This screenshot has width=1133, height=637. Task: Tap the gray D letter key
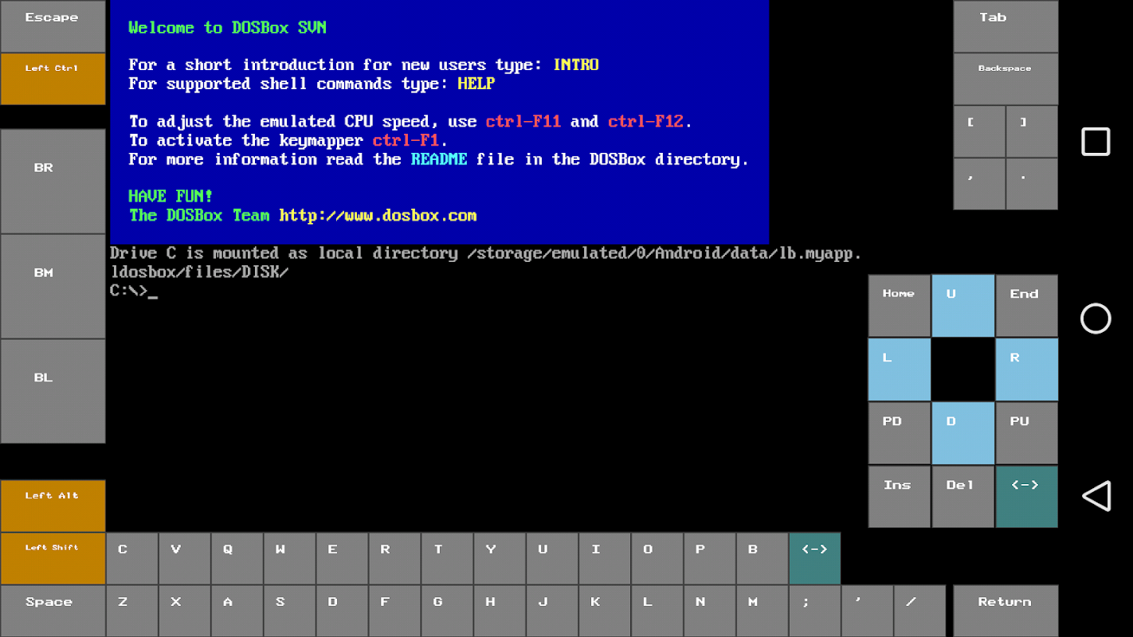[343, 611]
